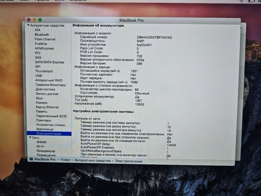This screenshot has width=261, height=196.
Task: Open Графика/Мониторы section
Action: tap(51, 85)
